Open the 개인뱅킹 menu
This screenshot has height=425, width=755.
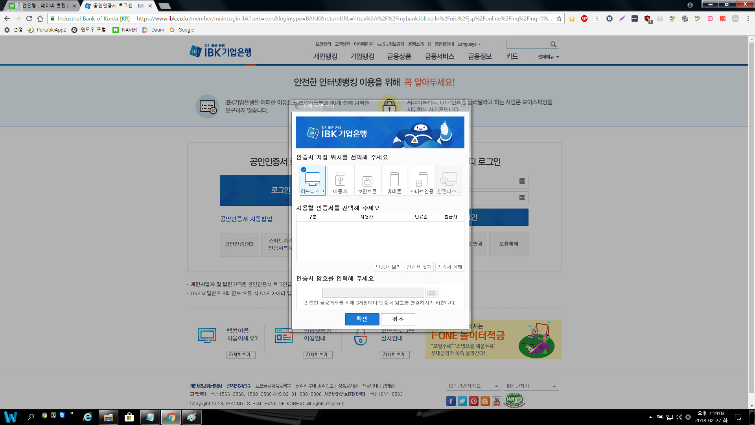[325, 56]
